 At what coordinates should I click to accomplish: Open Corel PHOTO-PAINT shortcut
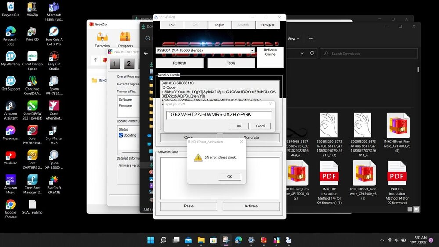pyautogui.click(x=32, y=134)
